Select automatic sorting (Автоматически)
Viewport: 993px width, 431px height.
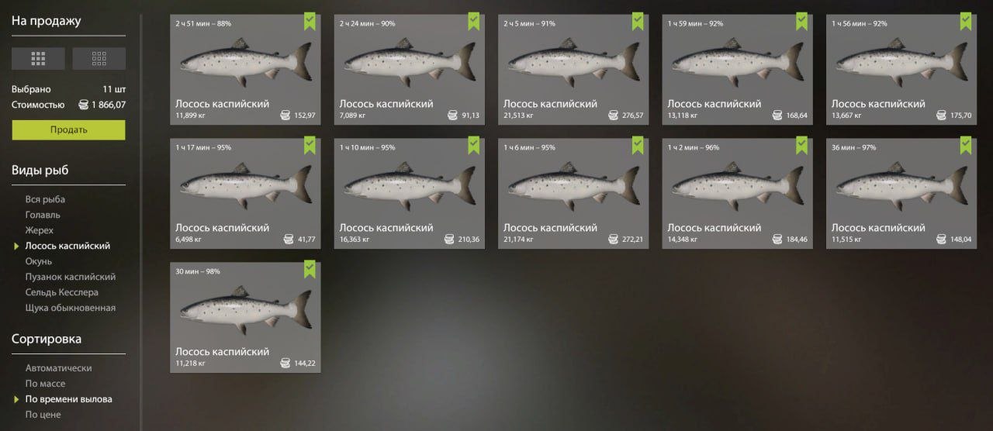58,368
